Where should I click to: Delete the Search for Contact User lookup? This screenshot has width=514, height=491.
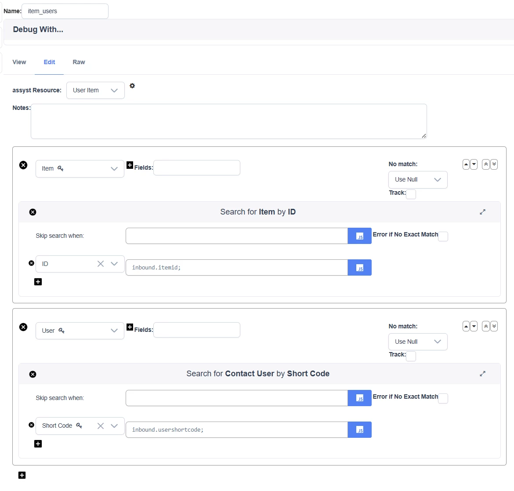pos(33,374)
